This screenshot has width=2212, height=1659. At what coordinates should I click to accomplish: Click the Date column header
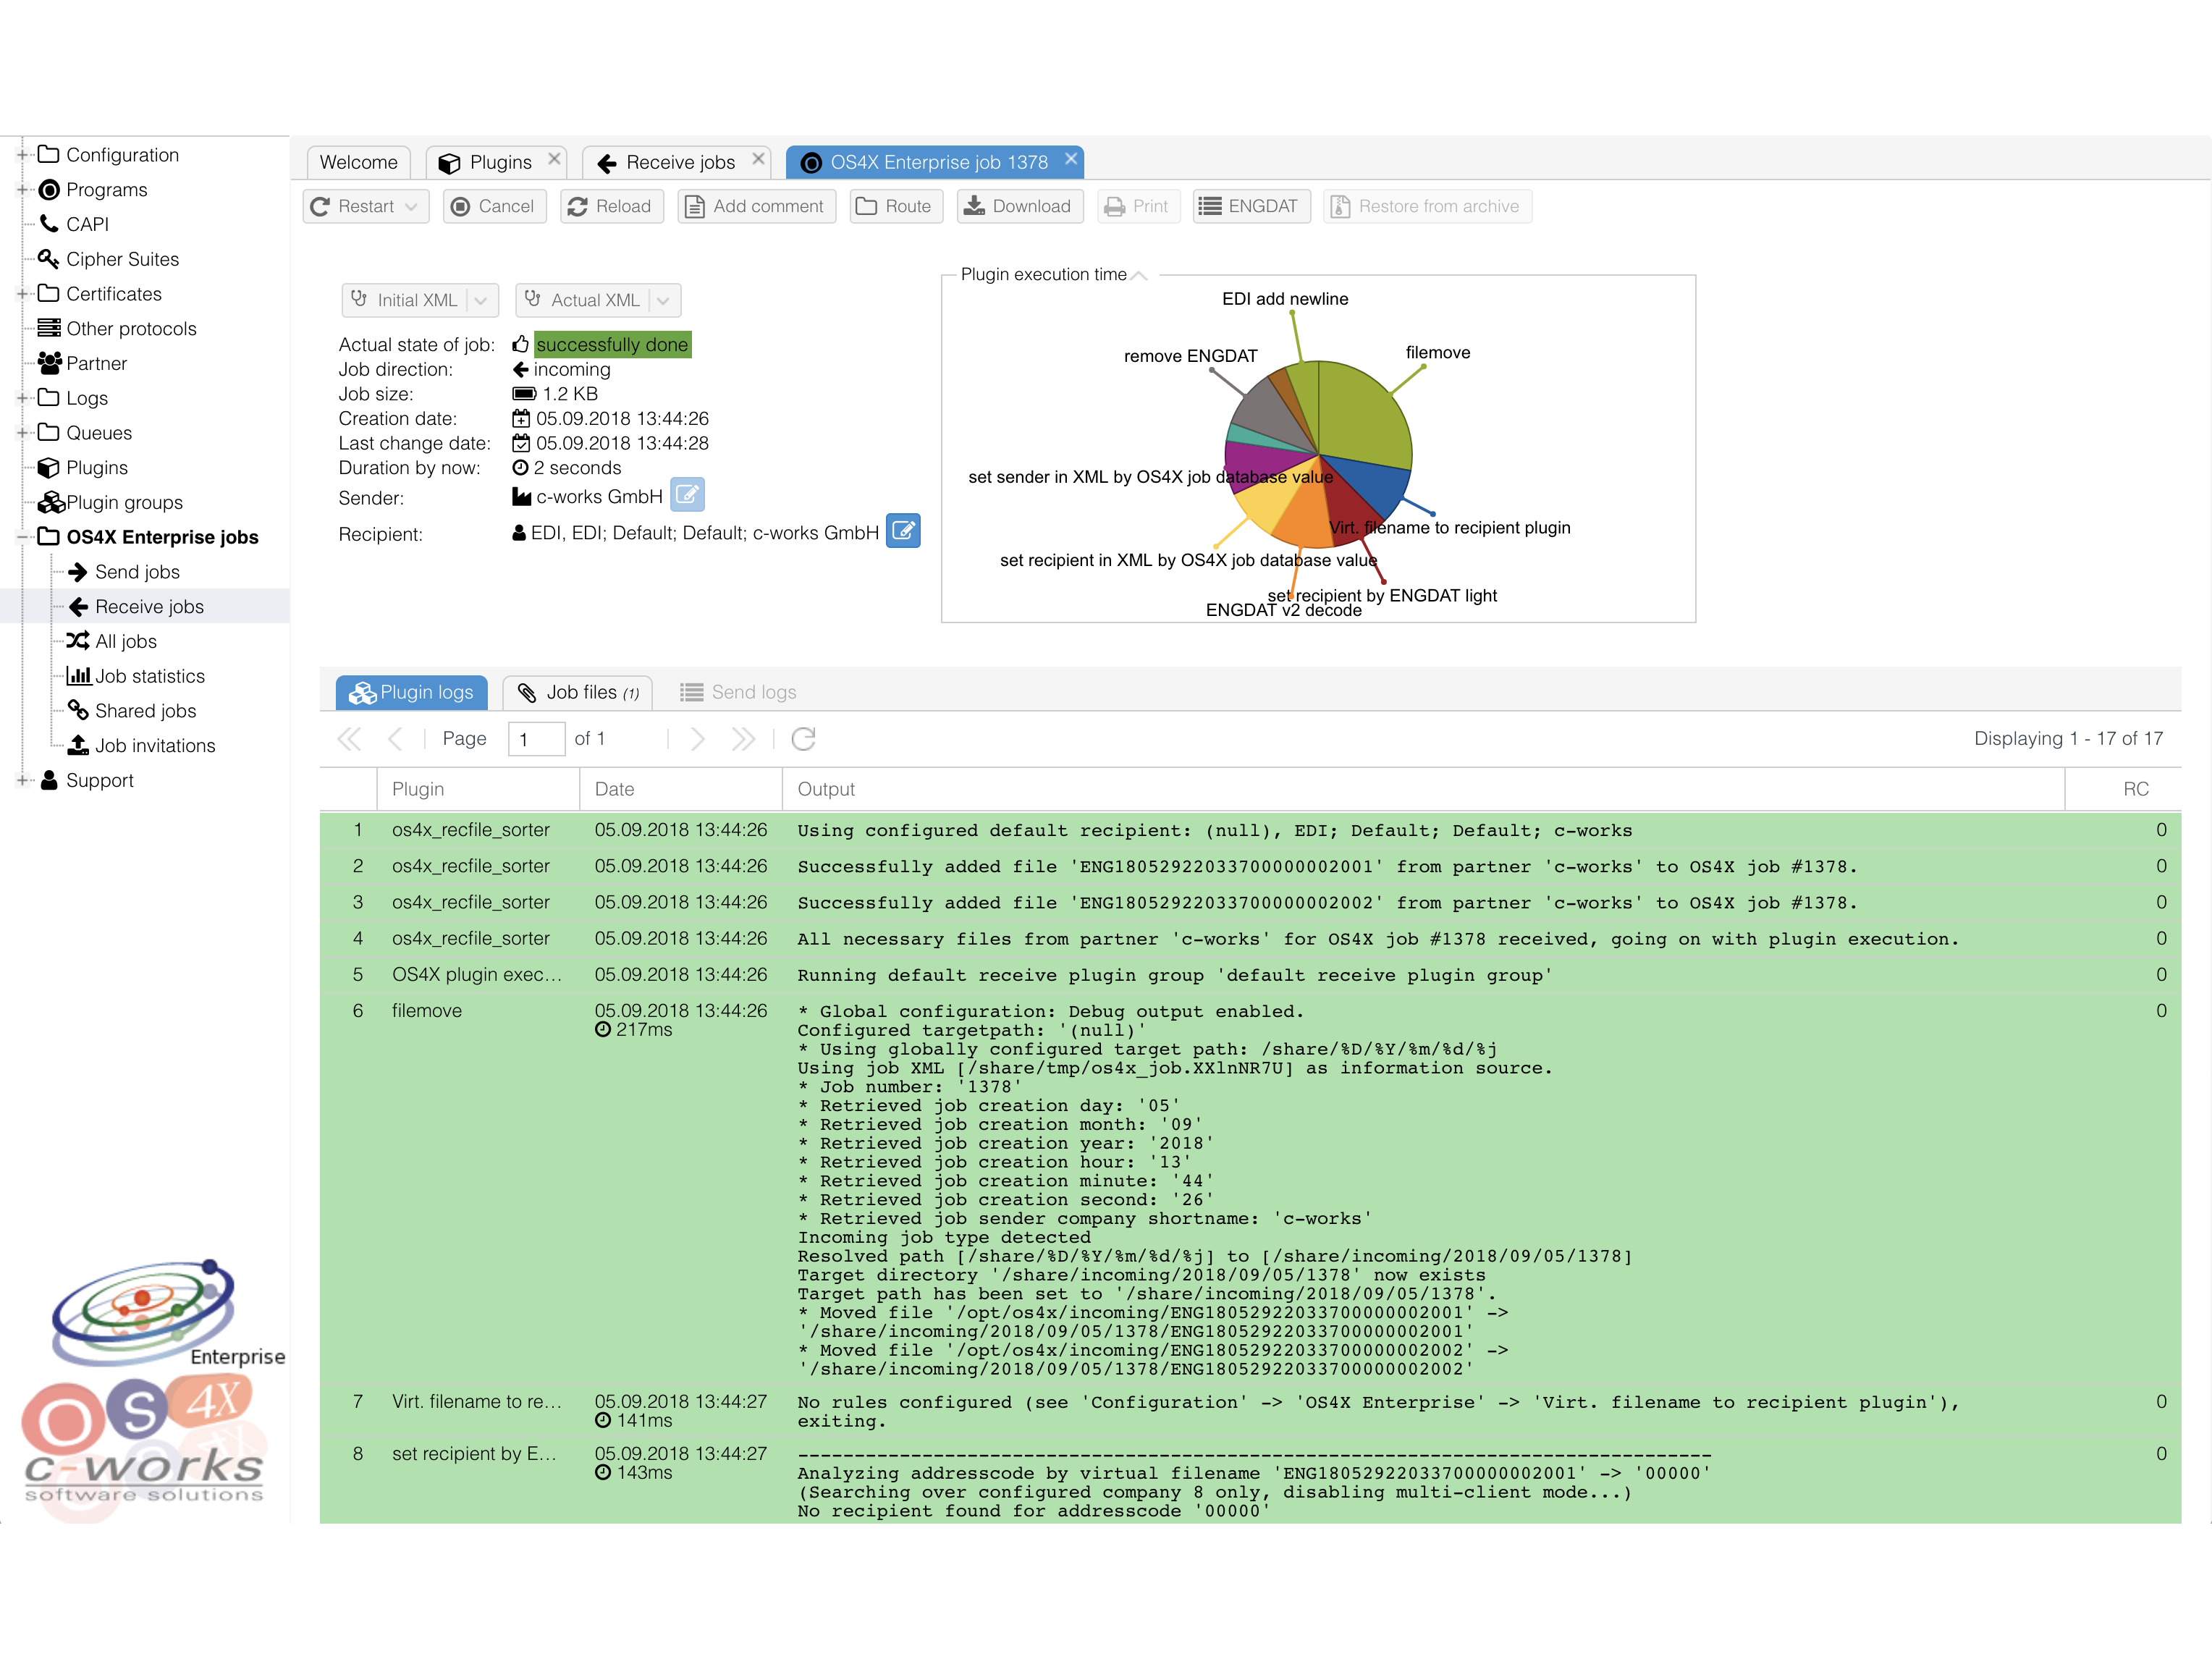tap(681, 789)
